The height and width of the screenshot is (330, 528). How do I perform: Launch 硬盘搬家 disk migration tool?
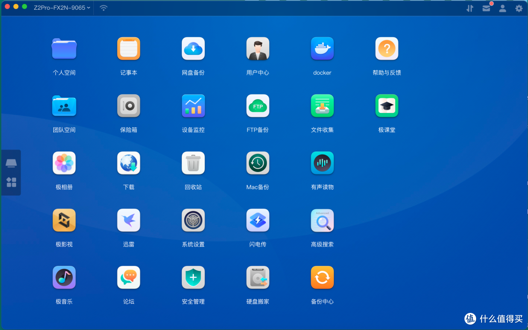pyautogui.click(x=258, y=277)
